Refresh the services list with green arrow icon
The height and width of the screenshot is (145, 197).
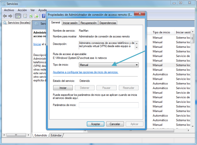tap(31, 16)
